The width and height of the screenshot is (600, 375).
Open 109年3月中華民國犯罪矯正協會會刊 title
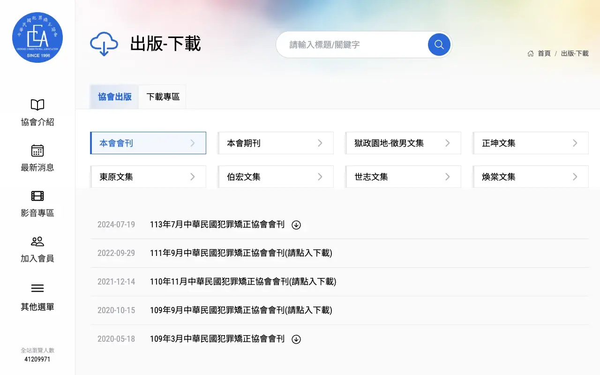(217, 339)
